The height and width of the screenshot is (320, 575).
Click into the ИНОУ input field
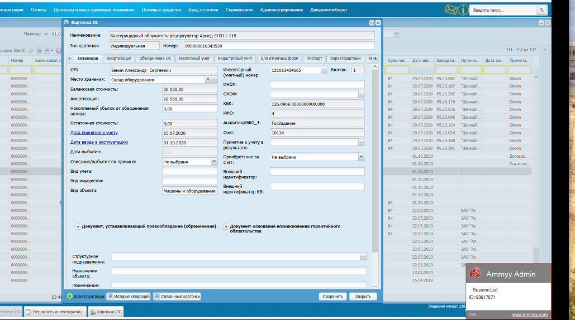(317, 85)
